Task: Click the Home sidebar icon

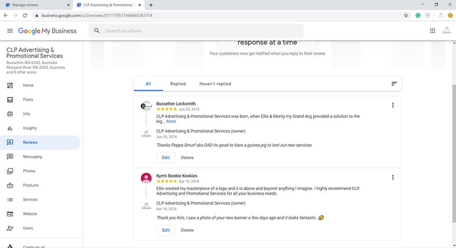Action: point(10,85)
